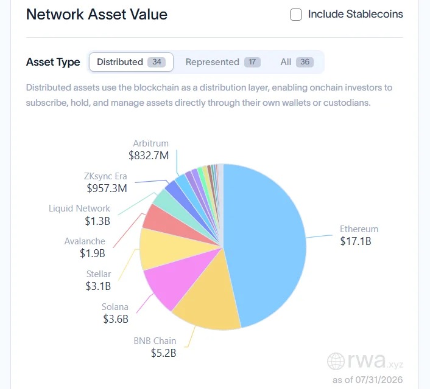The image size is (430, 389).
Task: Switch to the Represented asset type tab
Action: 223,62
